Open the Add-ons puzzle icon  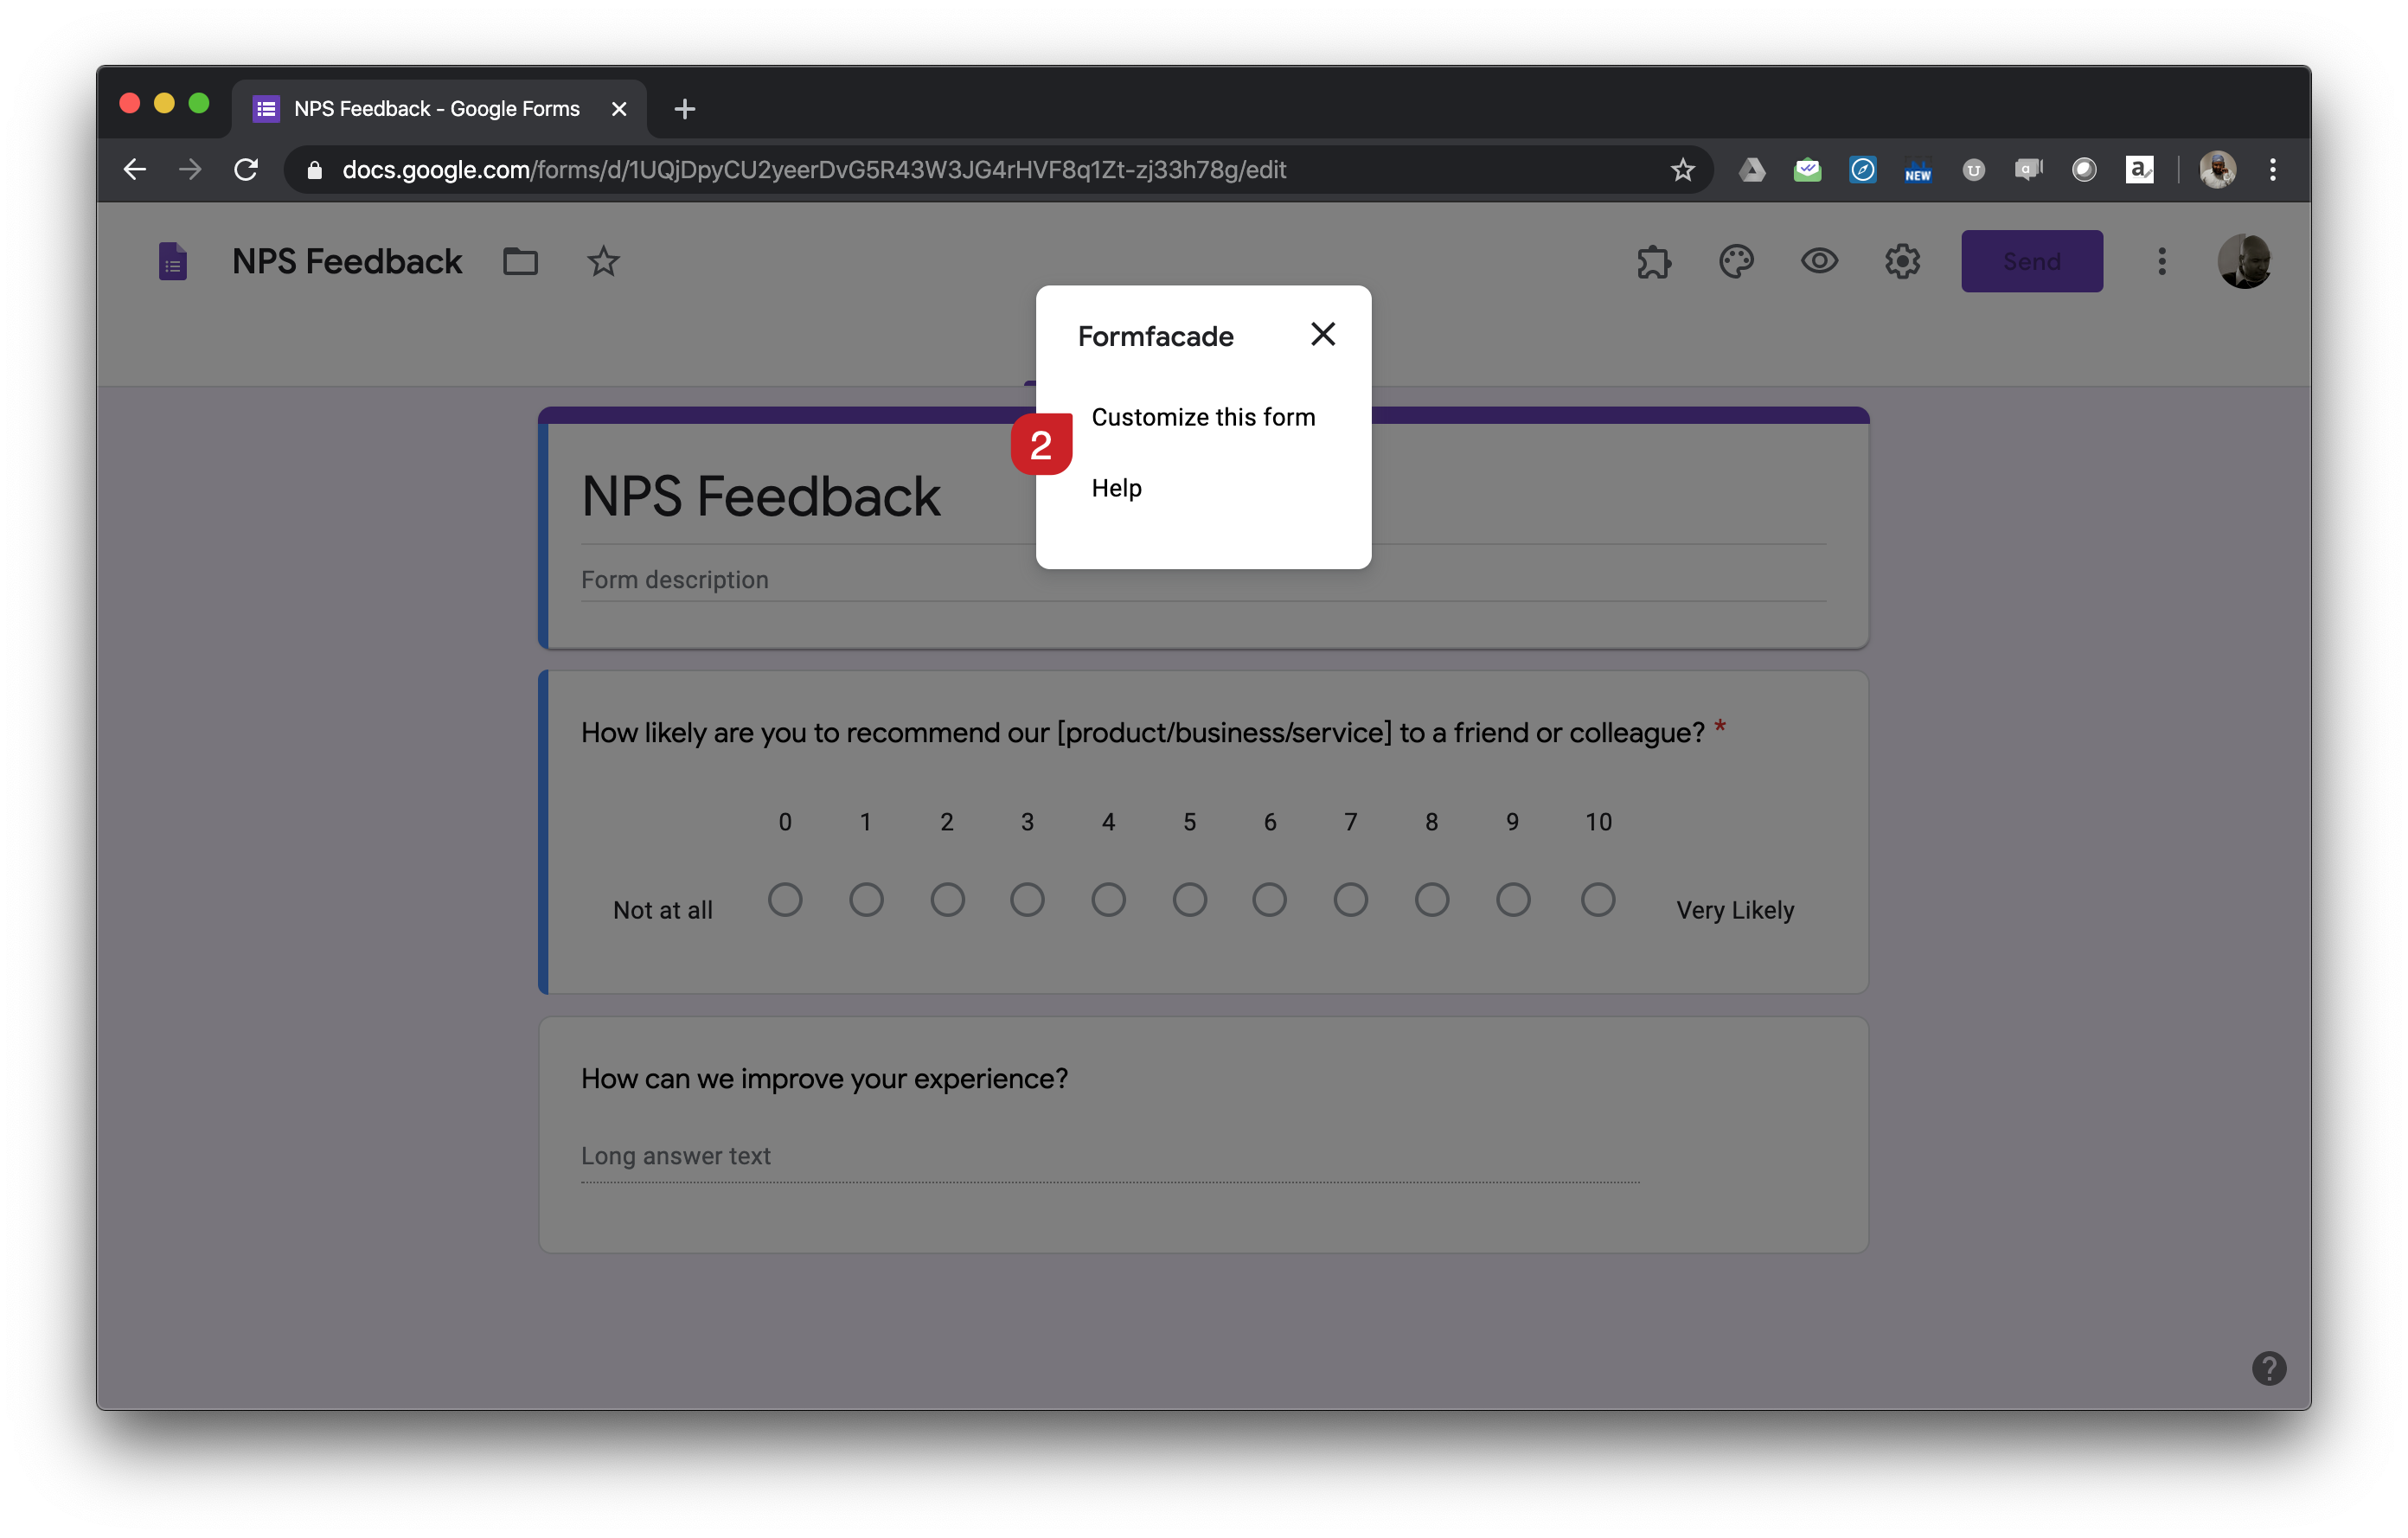coord(1653,261)
